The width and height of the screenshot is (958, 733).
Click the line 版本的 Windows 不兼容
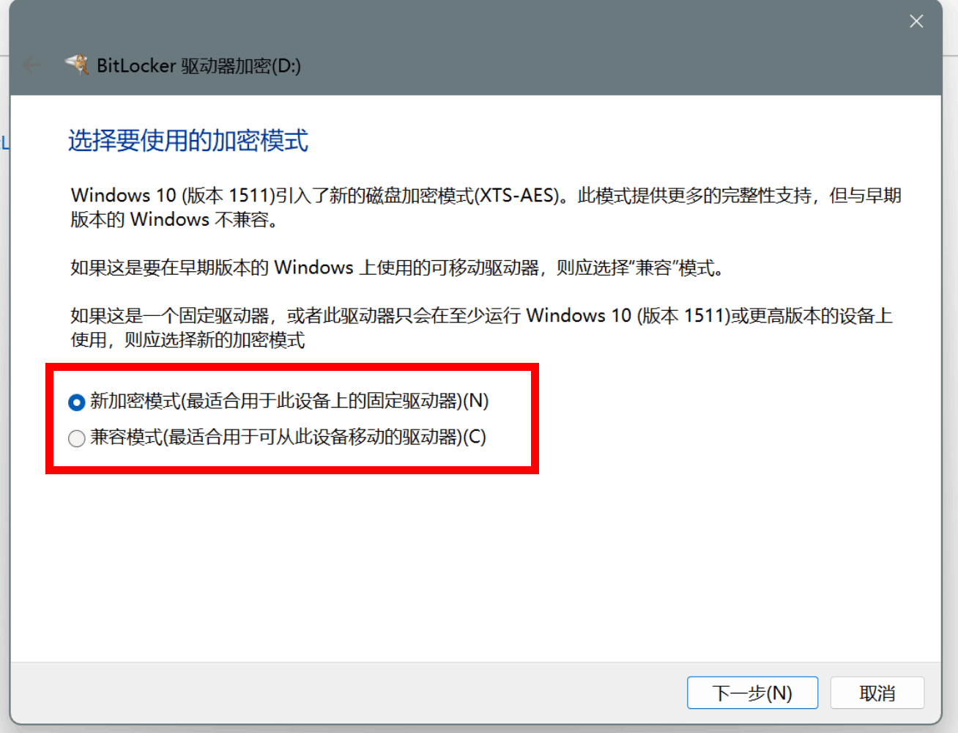(174, 220)
